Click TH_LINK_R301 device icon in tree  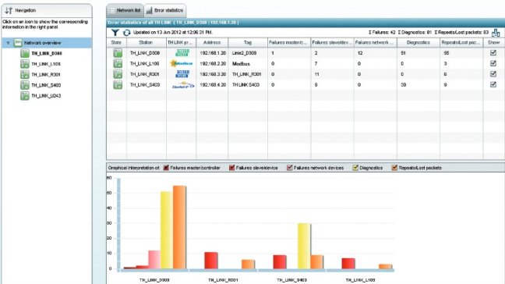coord(25,74)
